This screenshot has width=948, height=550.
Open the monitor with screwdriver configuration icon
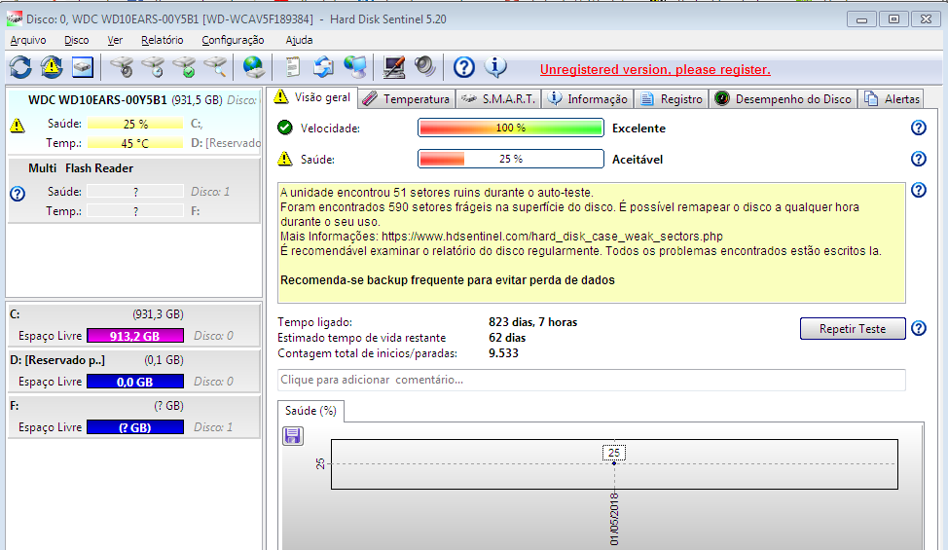tap(394, 67)
